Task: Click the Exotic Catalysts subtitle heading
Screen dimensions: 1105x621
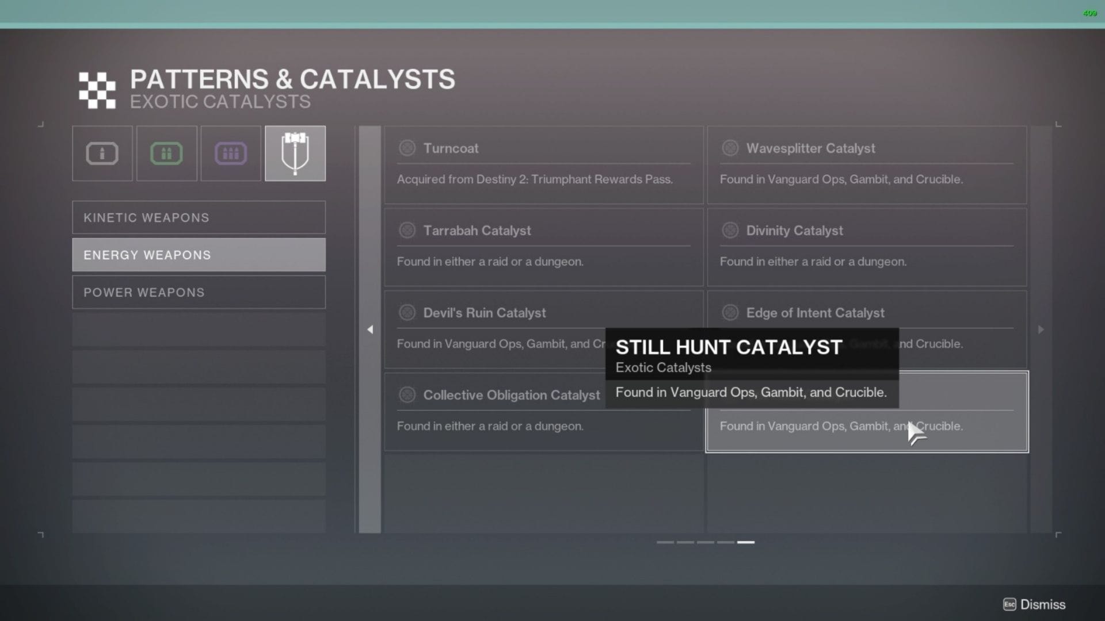Action: (220, 102)
